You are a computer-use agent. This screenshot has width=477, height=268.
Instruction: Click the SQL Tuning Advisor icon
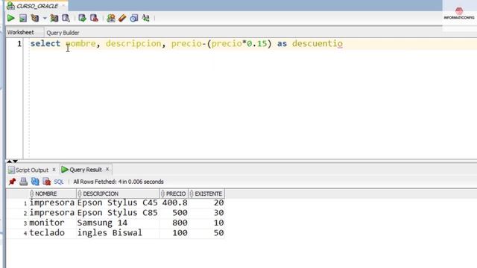(x=66, y=18)
